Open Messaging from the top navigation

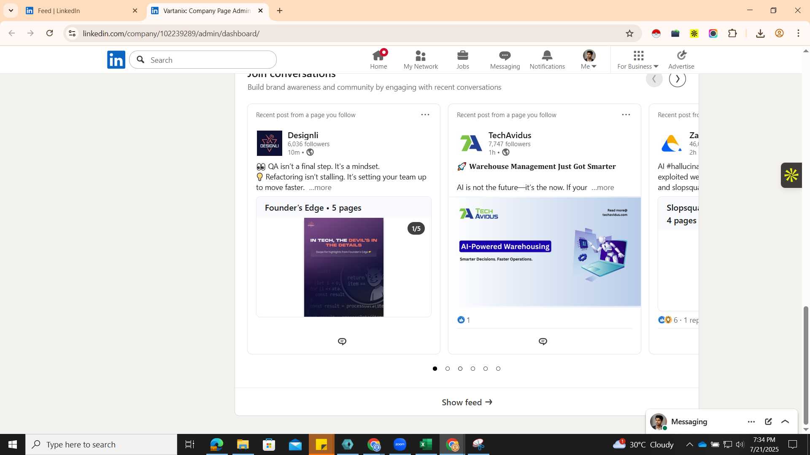[505, 60]
